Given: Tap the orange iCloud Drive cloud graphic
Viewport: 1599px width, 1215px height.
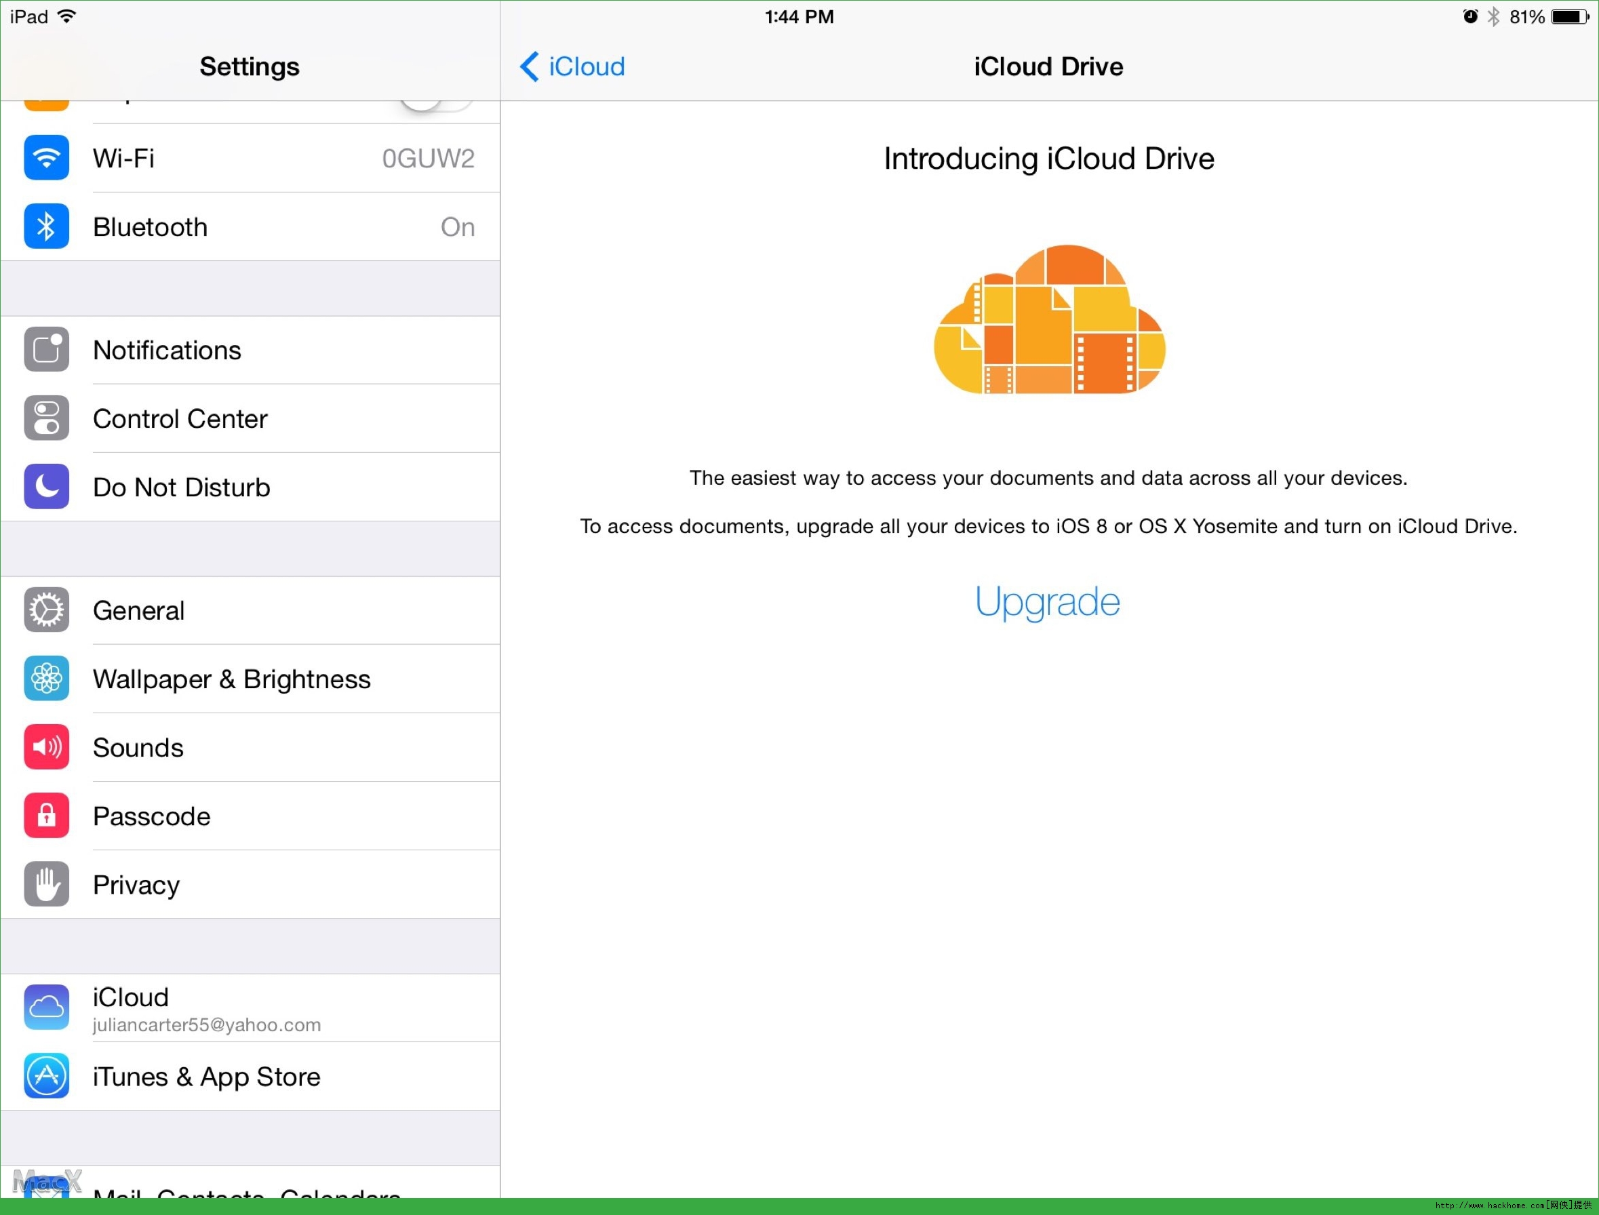Looking at the screenshot, I should 1049,319.
